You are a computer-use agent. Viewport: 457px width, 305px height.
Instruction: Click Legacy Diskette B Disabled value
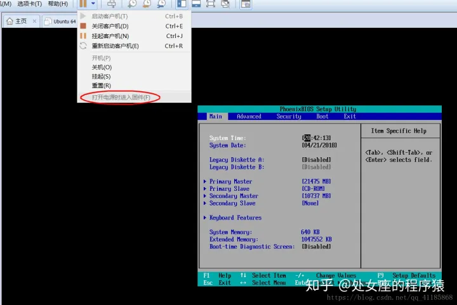tap(316, 167)
